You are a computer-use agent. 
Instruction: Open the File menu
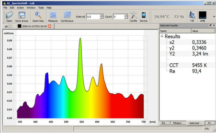pyautogui.click(x=5, y=7)
